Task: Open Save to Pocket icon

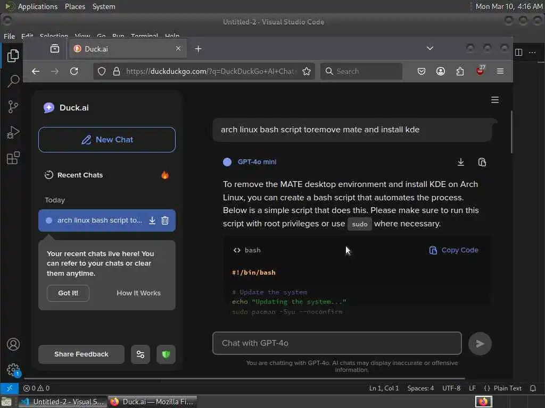Action: click(422, 71)
